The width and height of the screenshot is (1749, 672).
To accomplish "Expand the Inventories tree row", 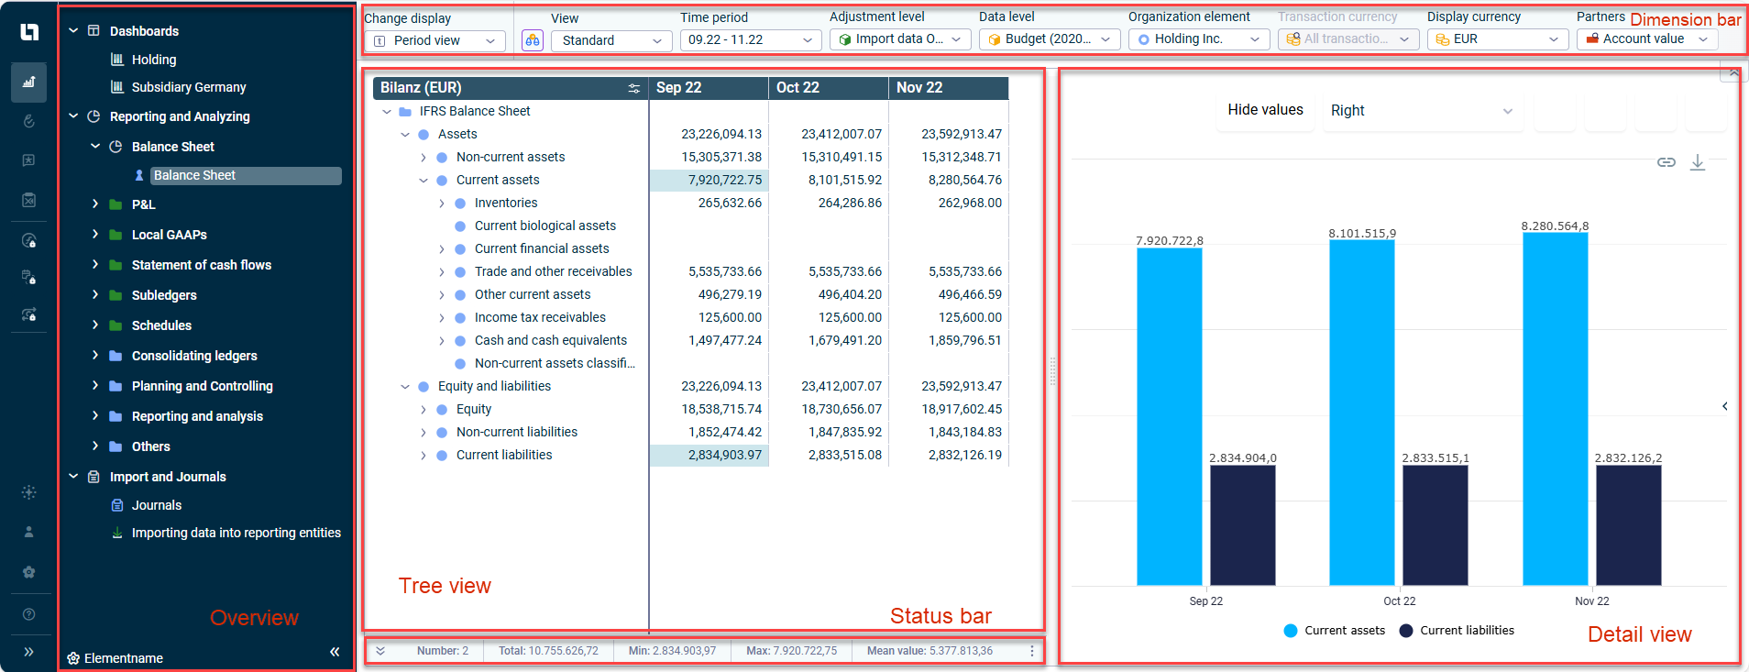I will (x=442, y=204).
